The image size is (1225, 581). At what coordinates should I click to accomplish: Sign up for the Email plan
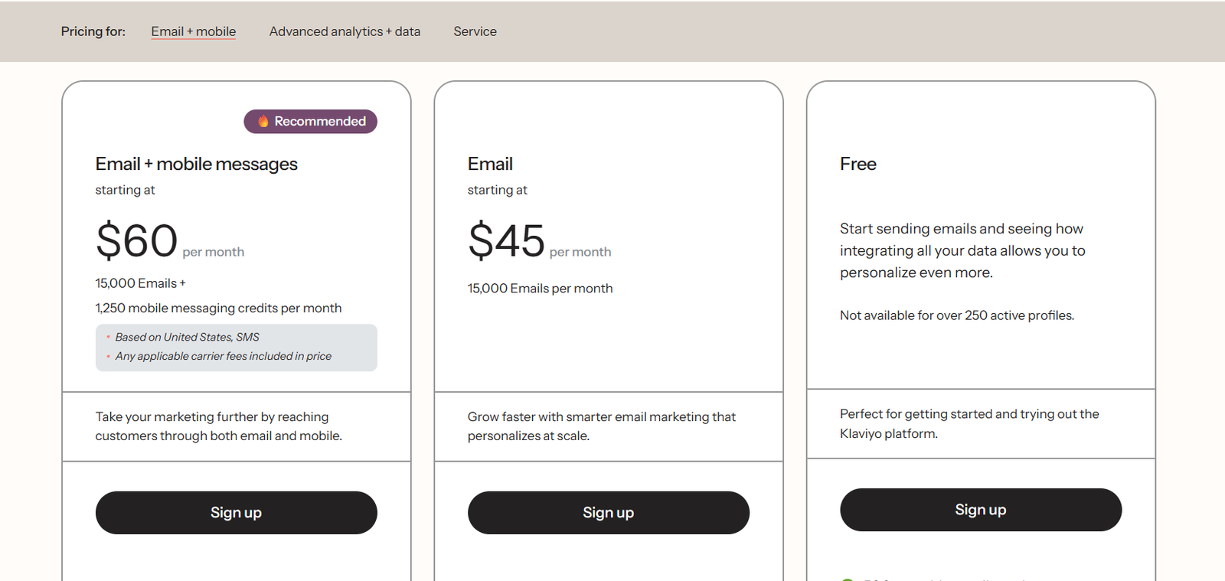click(608, 512)
